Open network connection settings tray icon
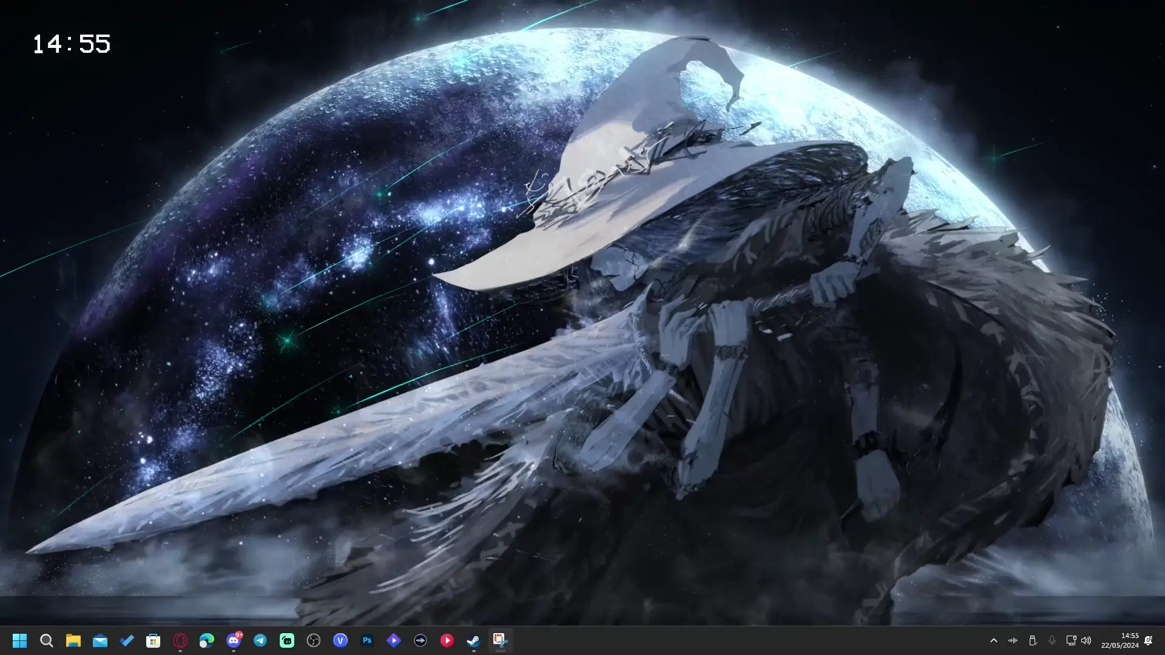This screenshot has width=1165, height=655. point(1071,640)
